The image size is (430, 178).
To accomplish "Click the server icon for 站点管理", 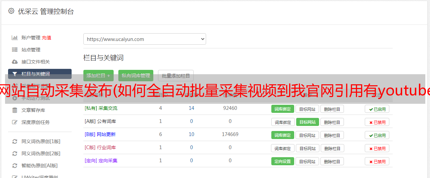I will click(15, 50).
